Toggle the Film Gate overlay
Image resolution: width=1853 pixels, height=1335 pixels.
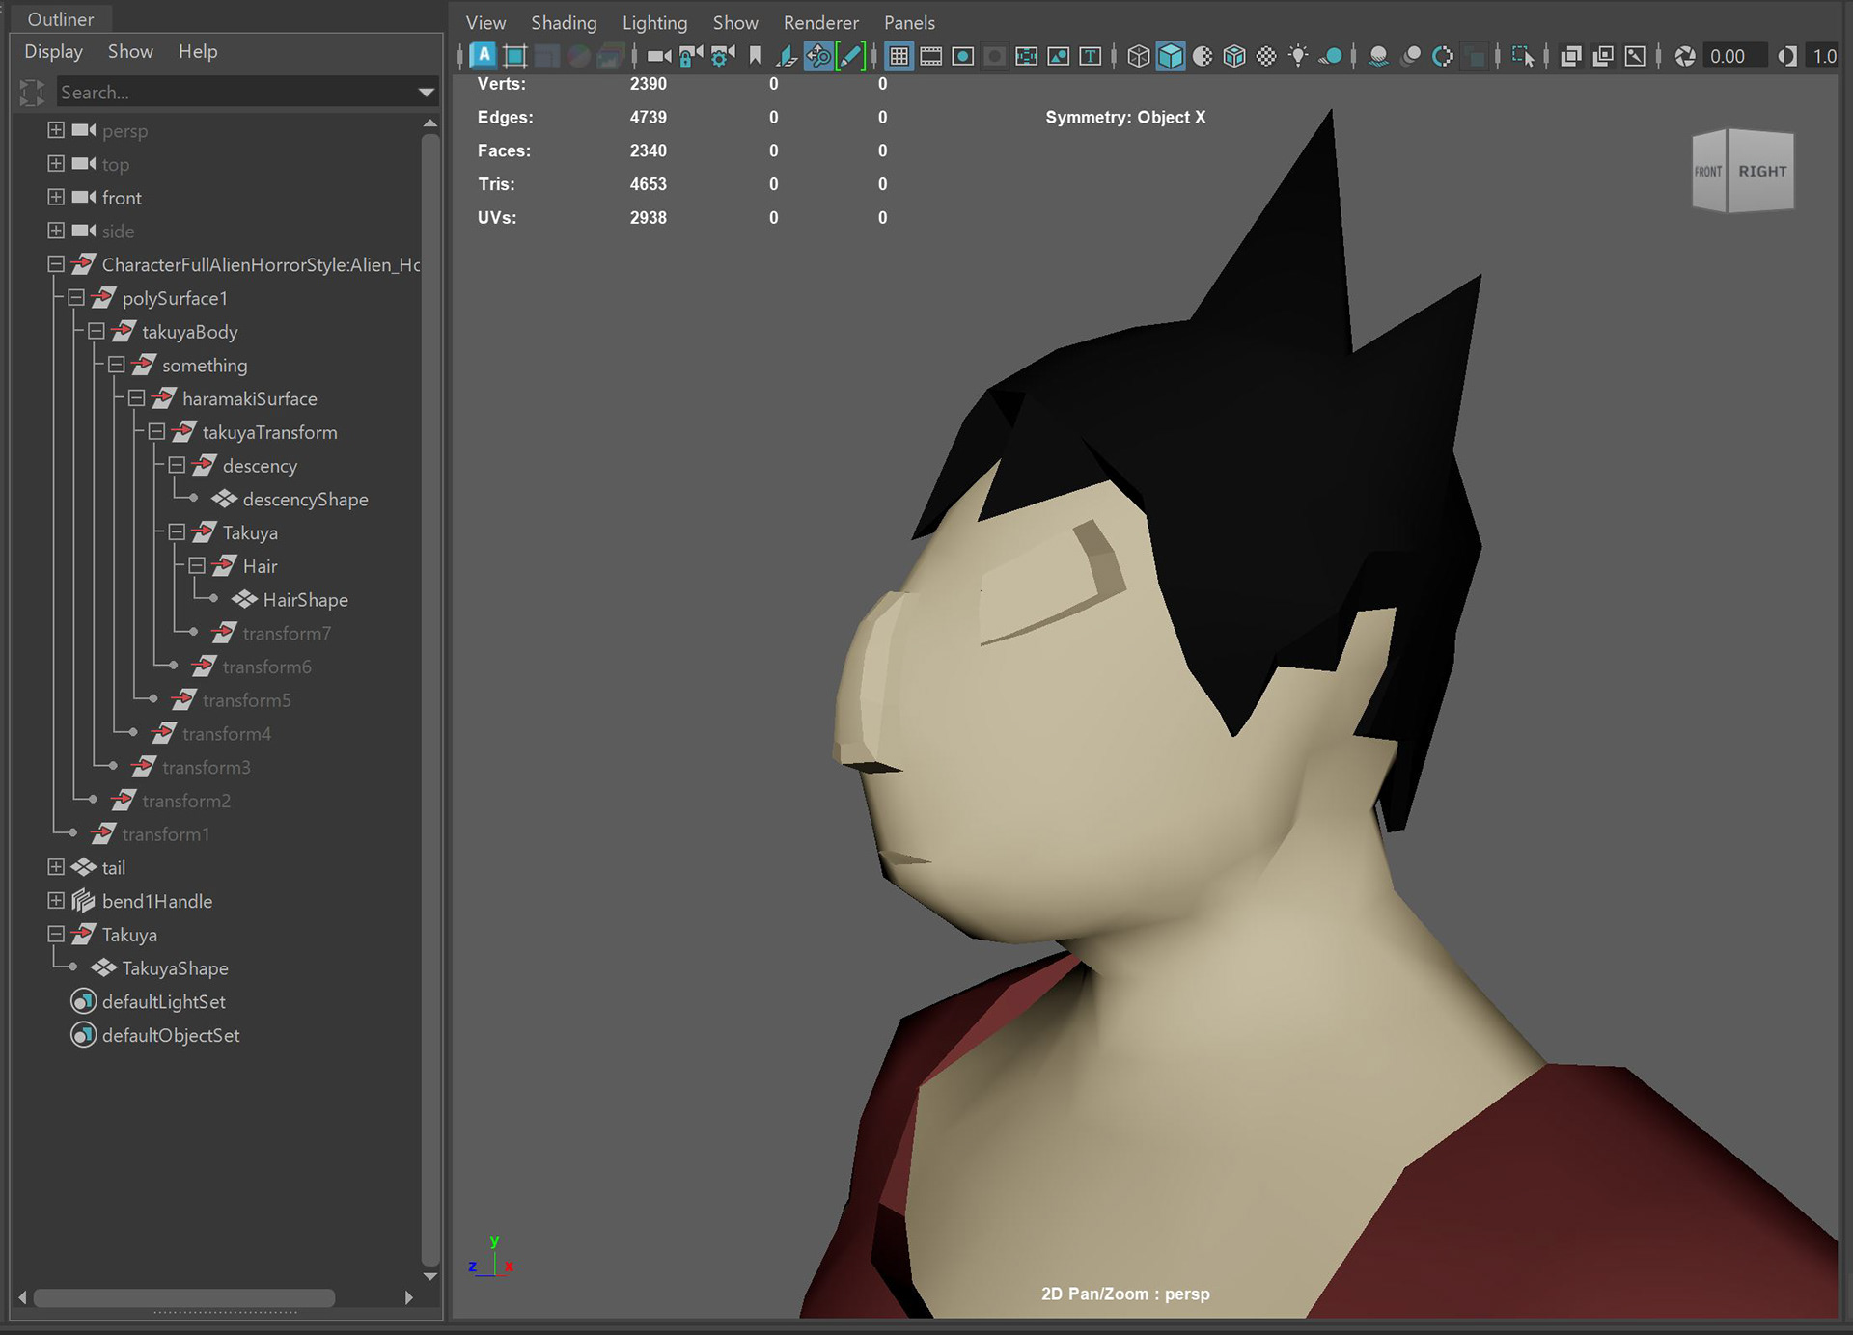pos(930,56)
